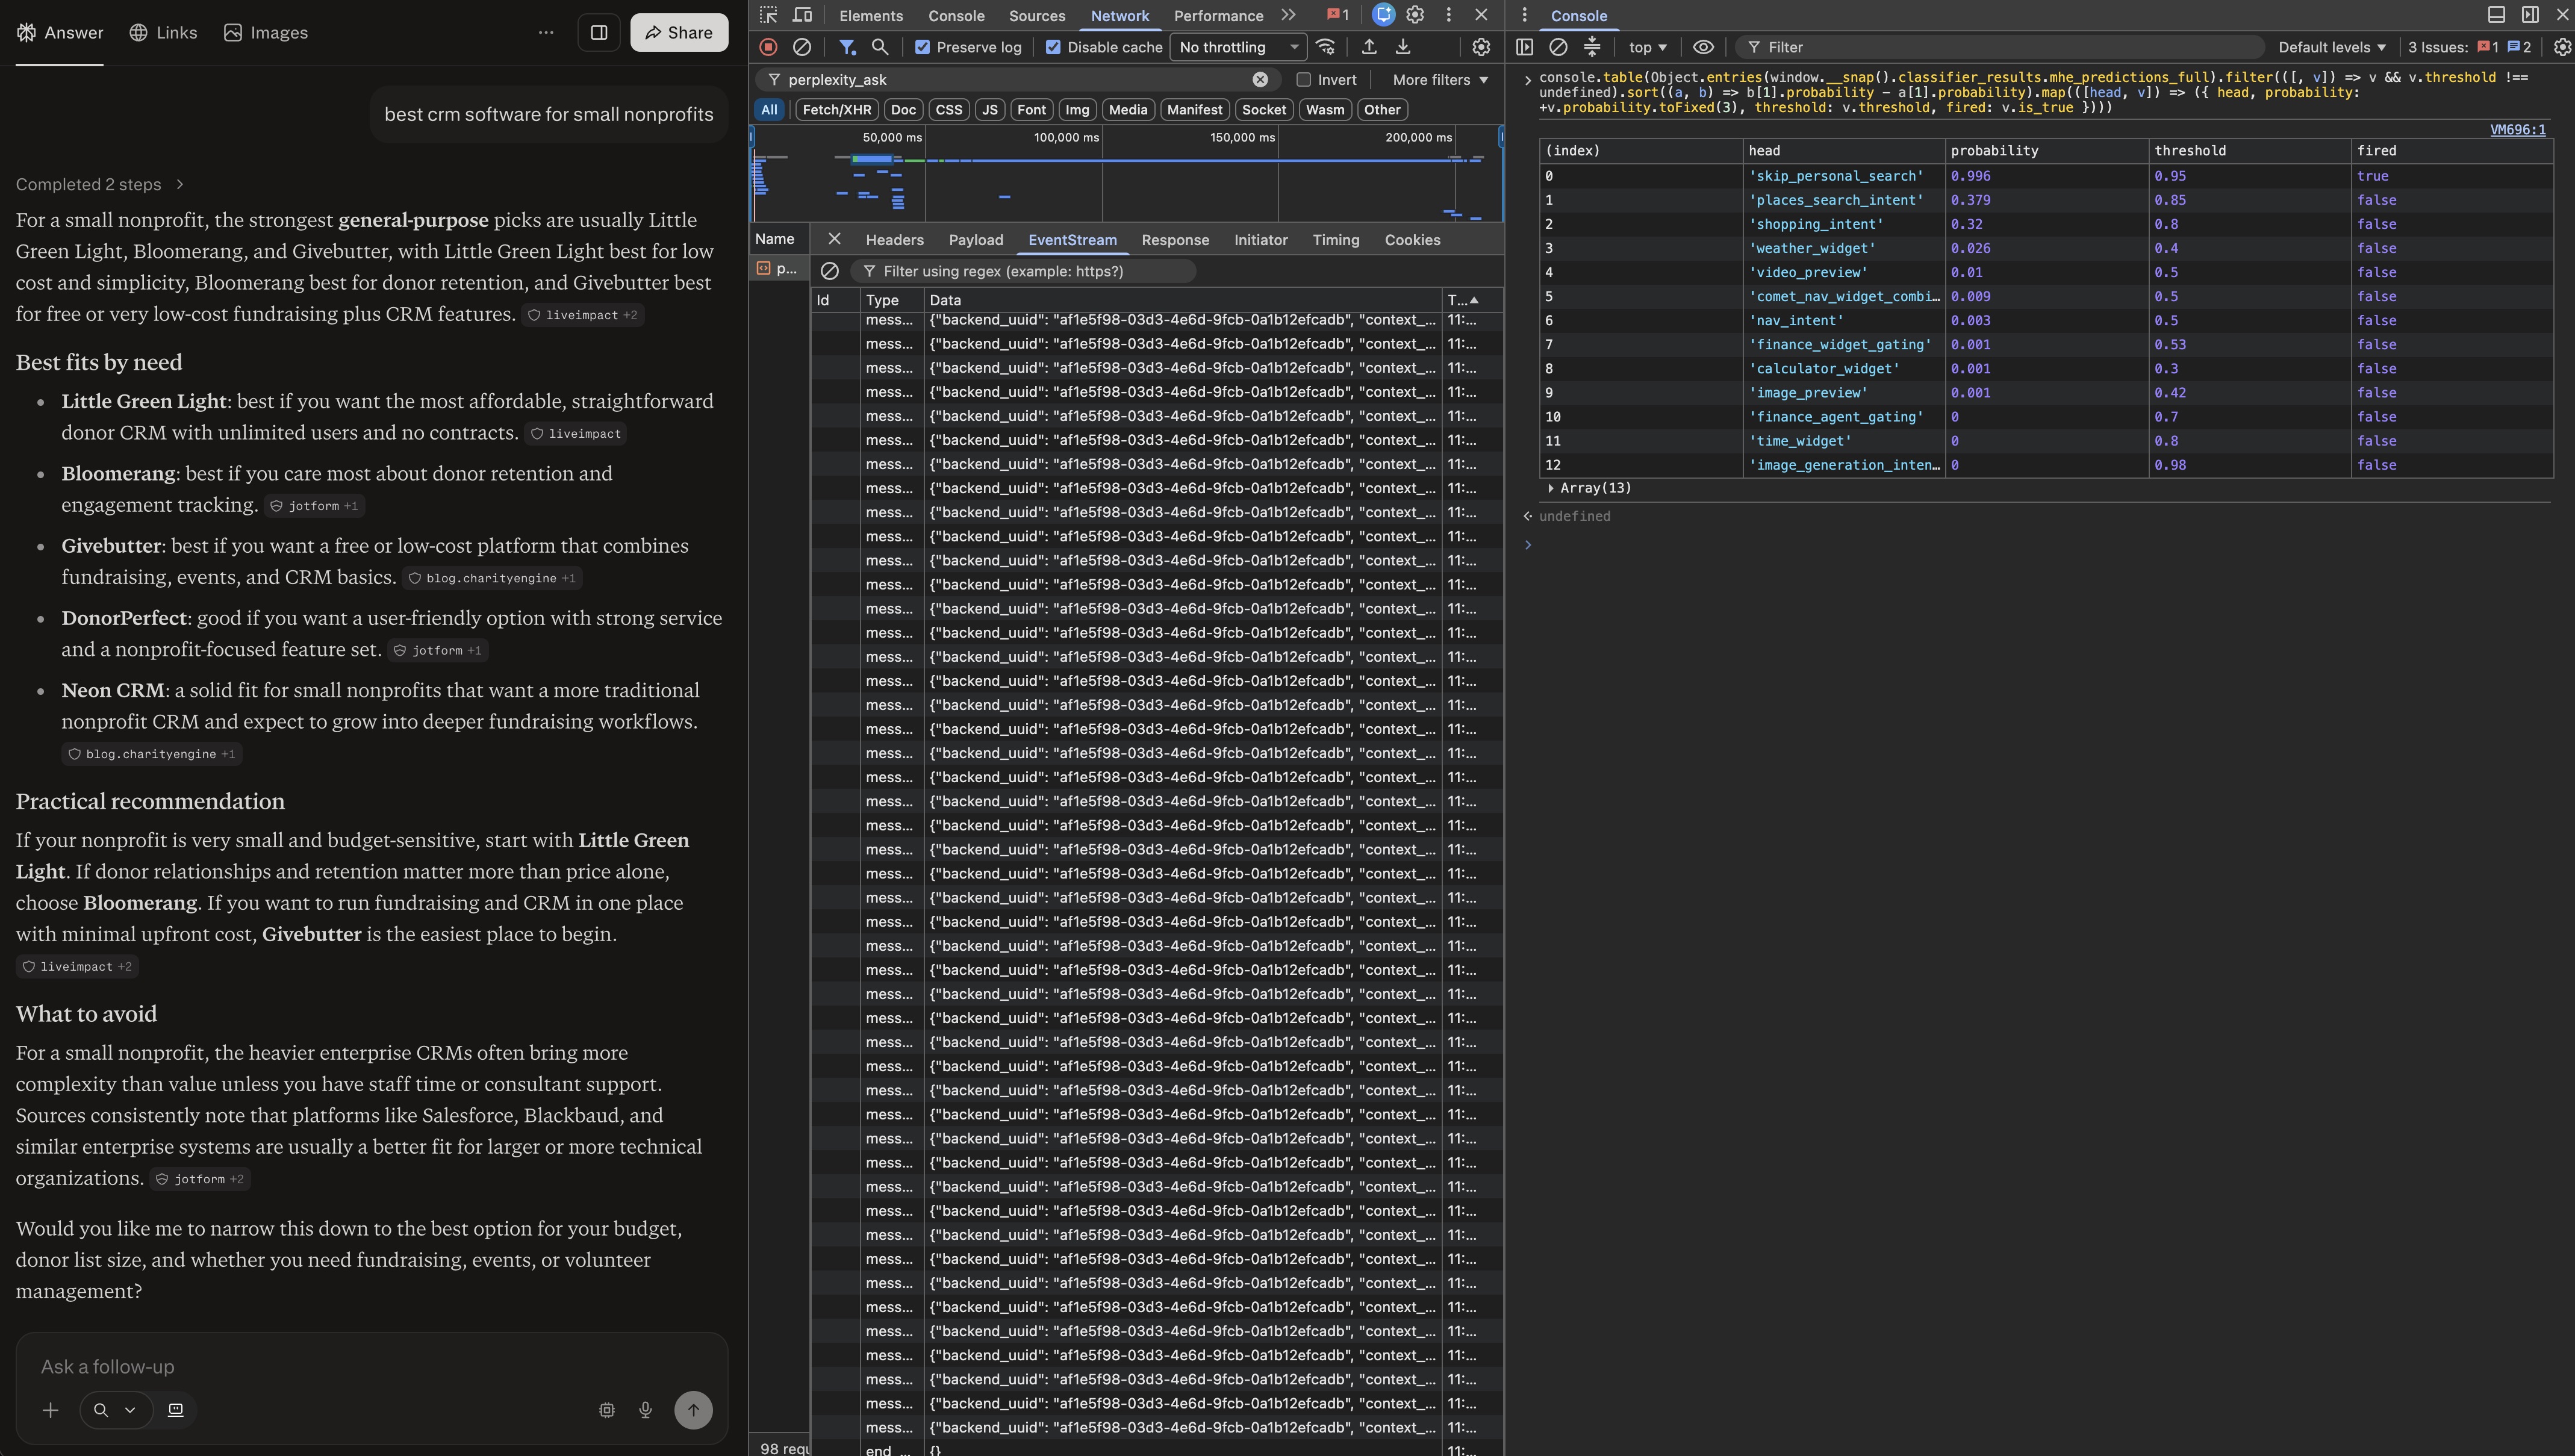Uncheck Preserve log checkbox
Screen dimensions: 2575x1456
pos(922,47)
